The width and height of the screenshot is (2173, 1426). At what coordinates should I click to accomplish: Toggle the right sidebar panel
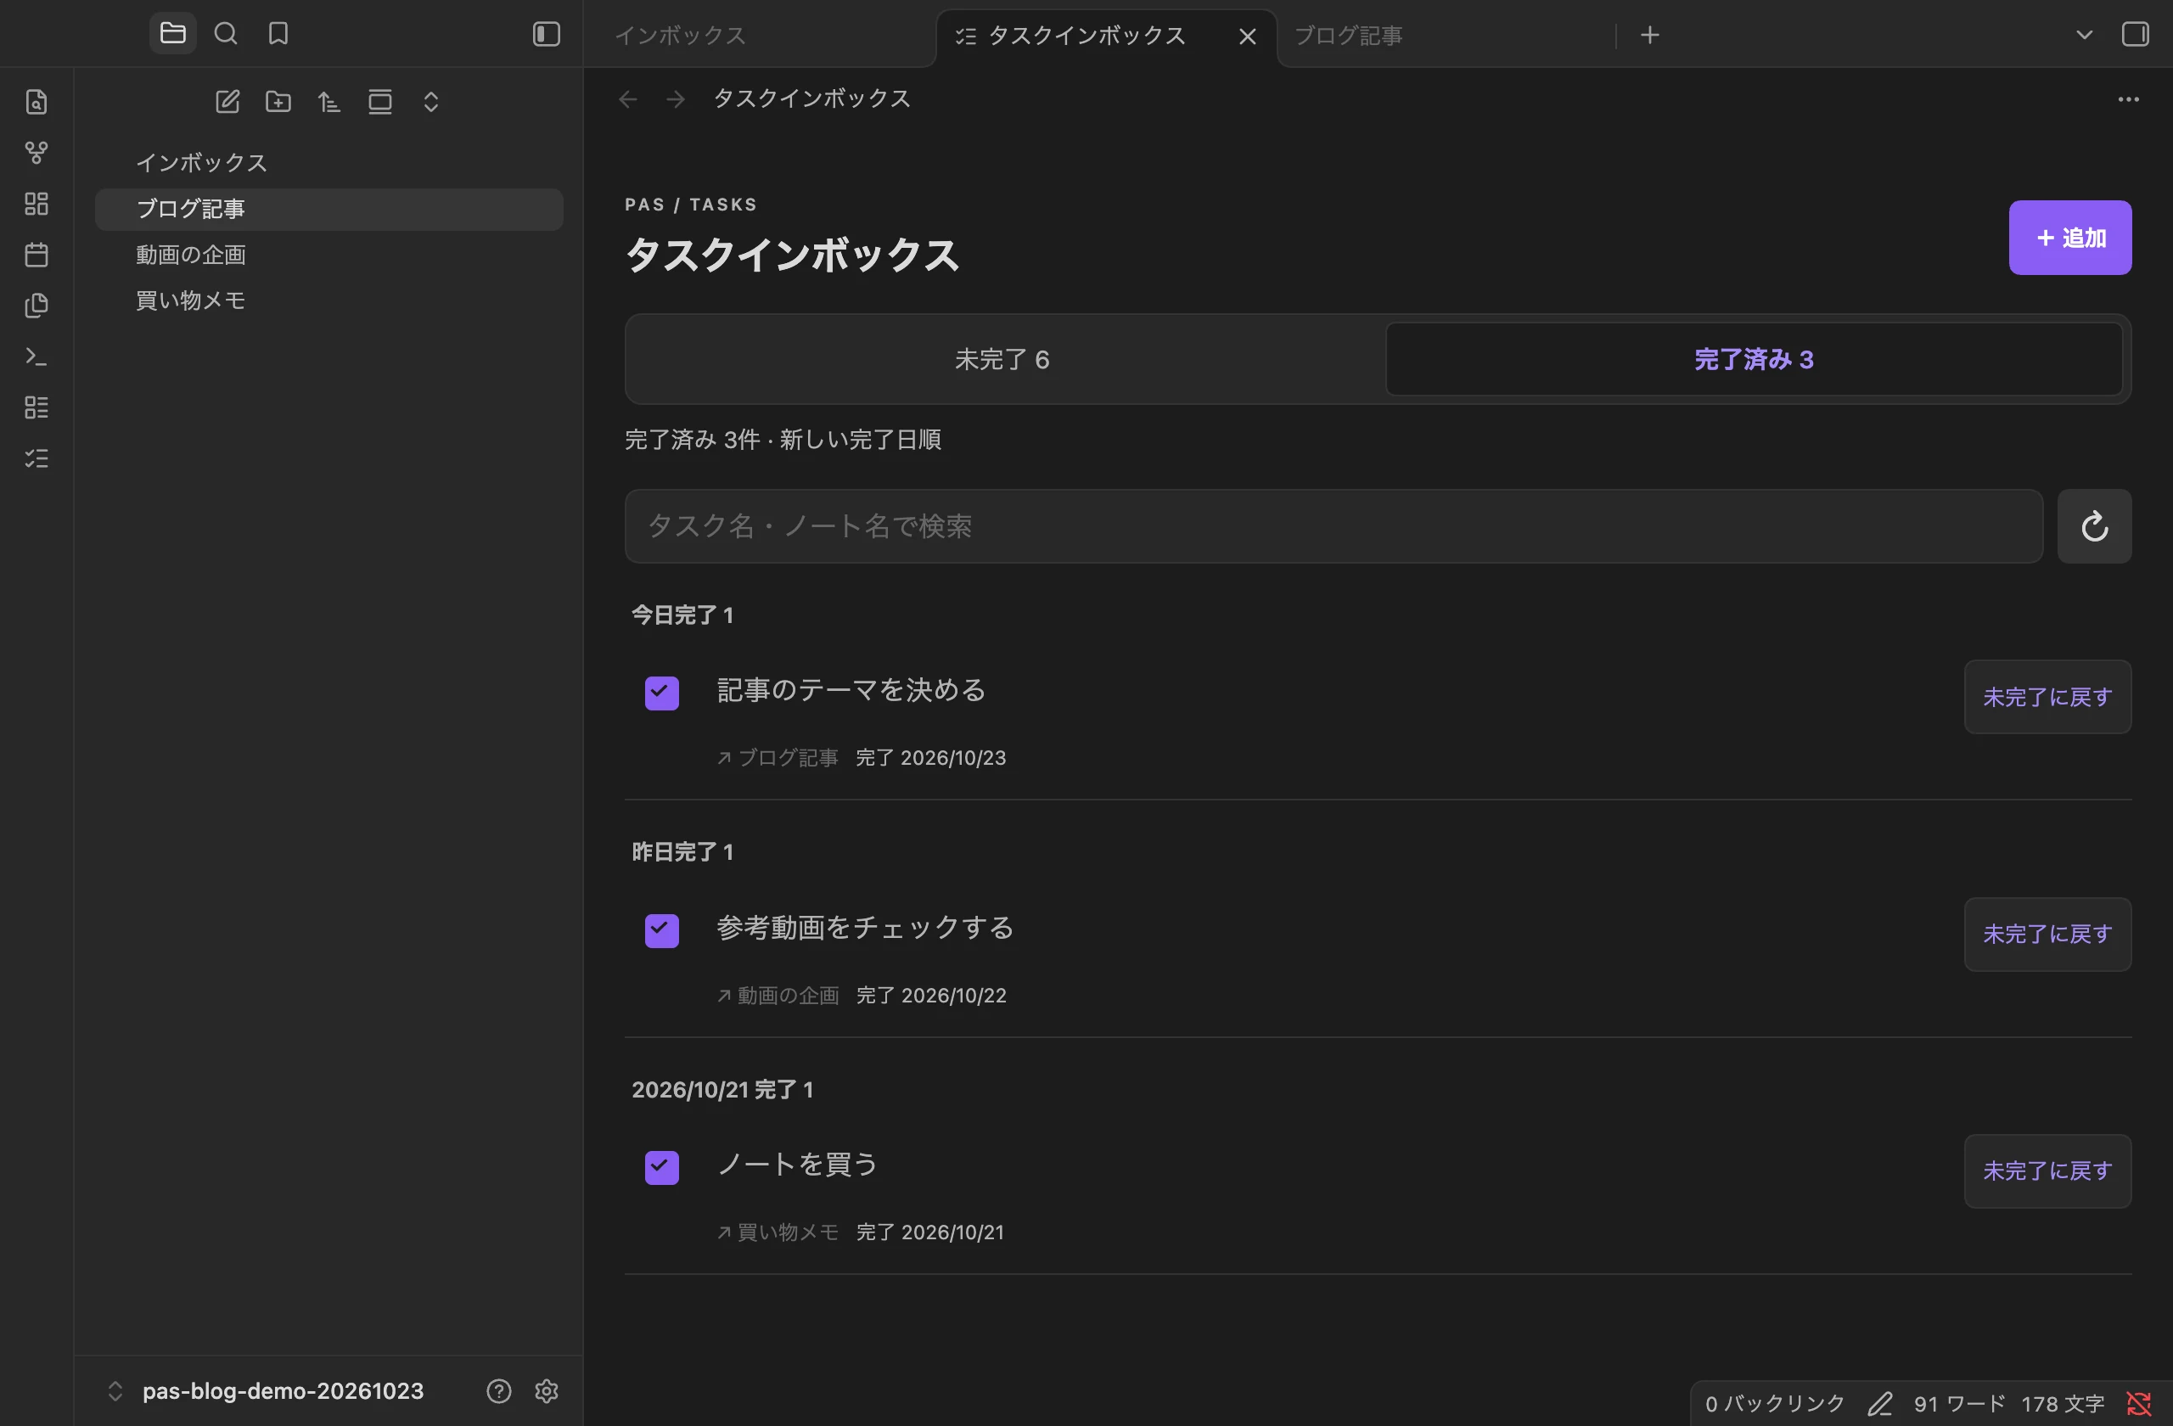pos(2135,35)
